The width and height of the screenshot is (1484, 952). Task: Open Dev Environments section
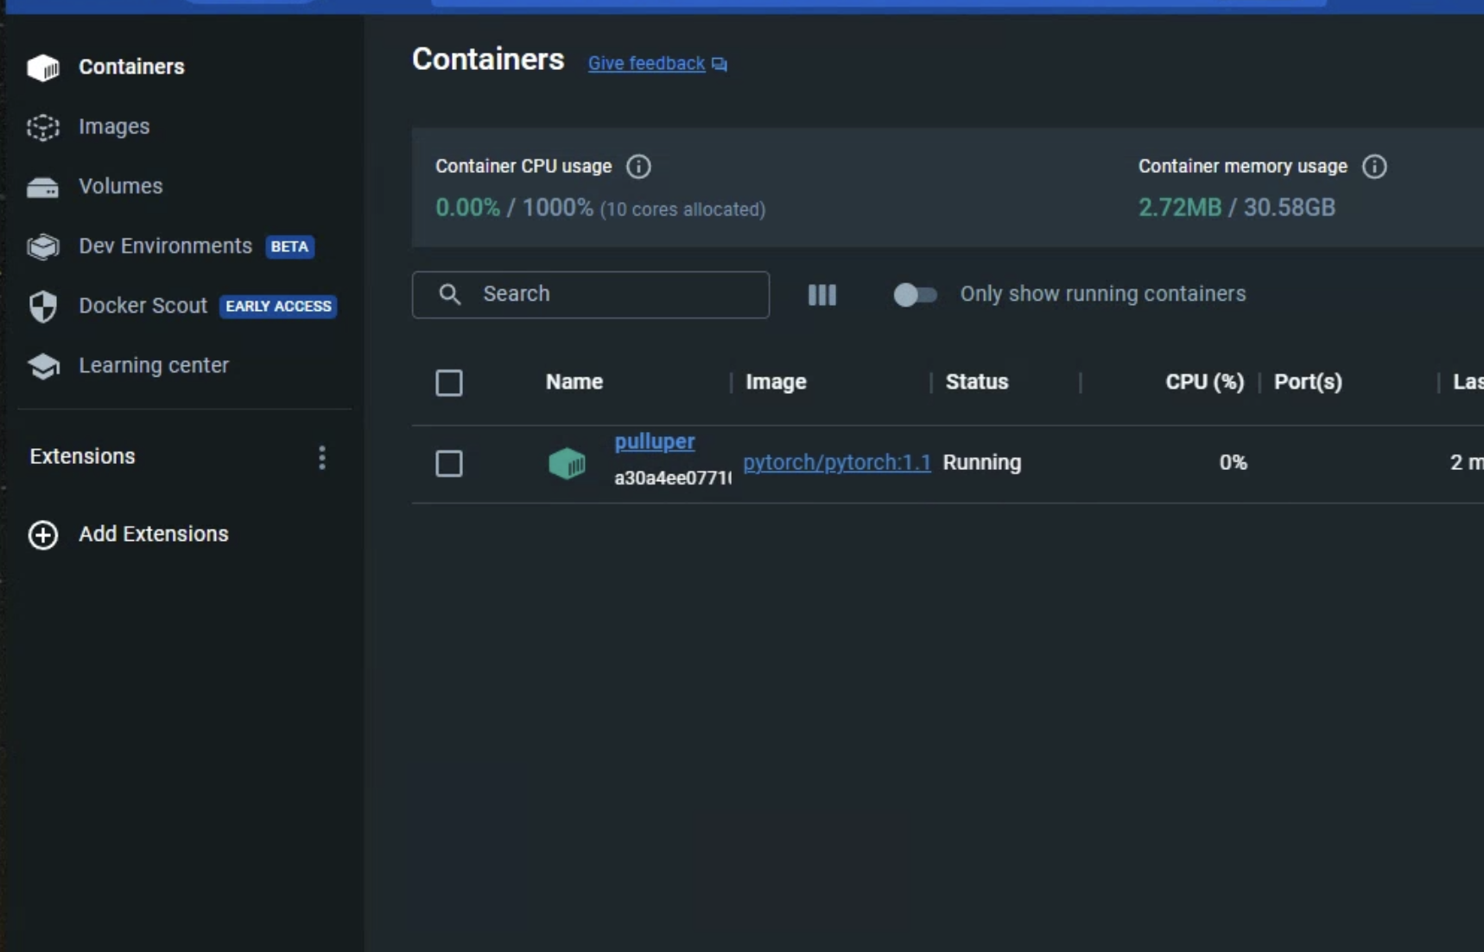pyautogui.click(x=165, y=245)
